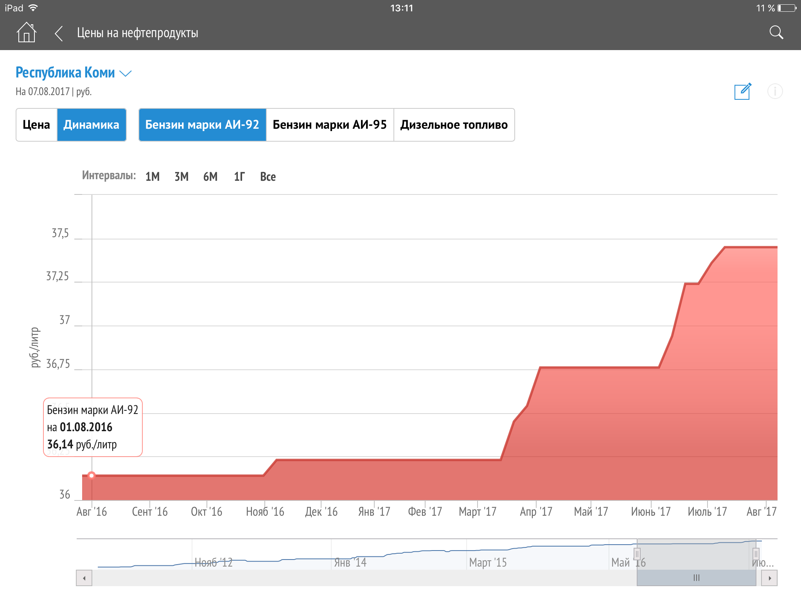
Task: Set interval to 1М
Action: pyautogui.click(x=153, y=177)
